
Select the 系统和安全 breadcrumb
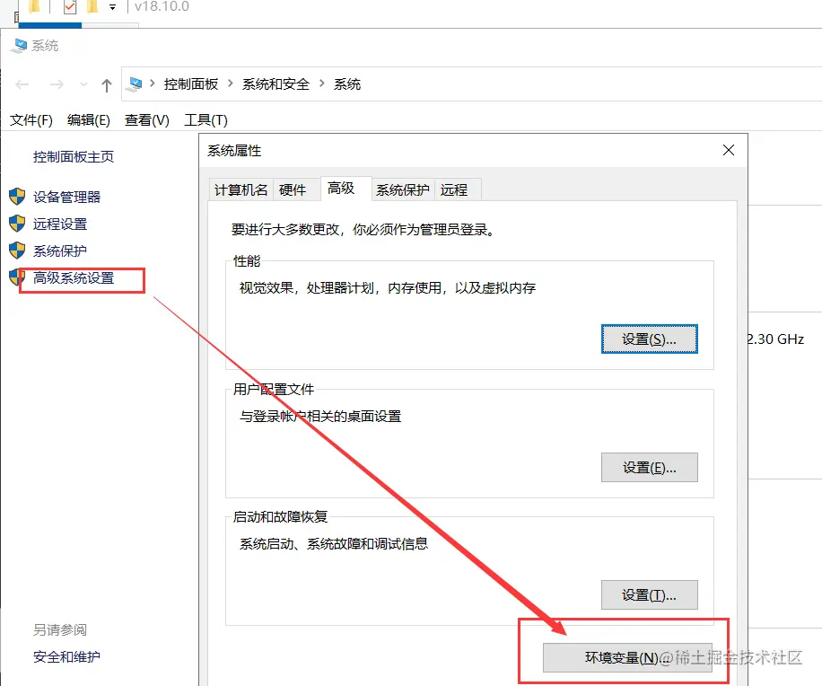point(275,84)
